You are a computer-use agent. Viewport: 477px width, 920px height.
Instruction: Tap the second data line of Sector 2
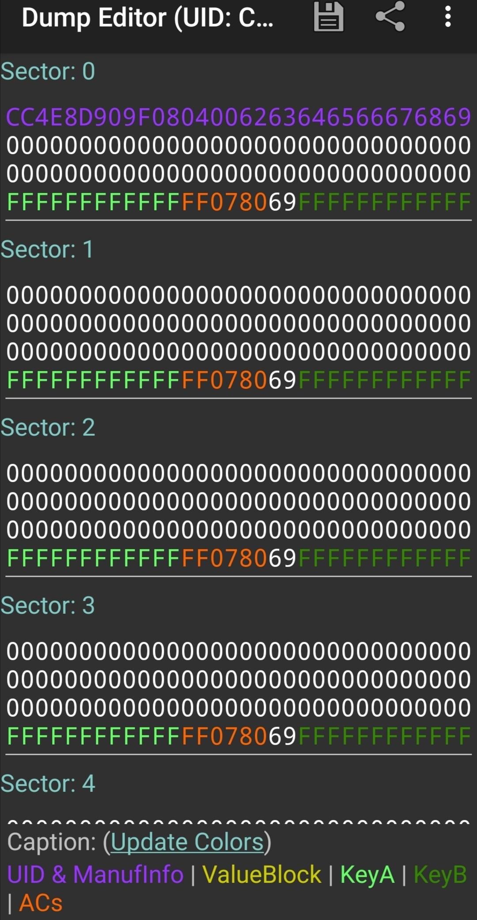pos(238,502)
